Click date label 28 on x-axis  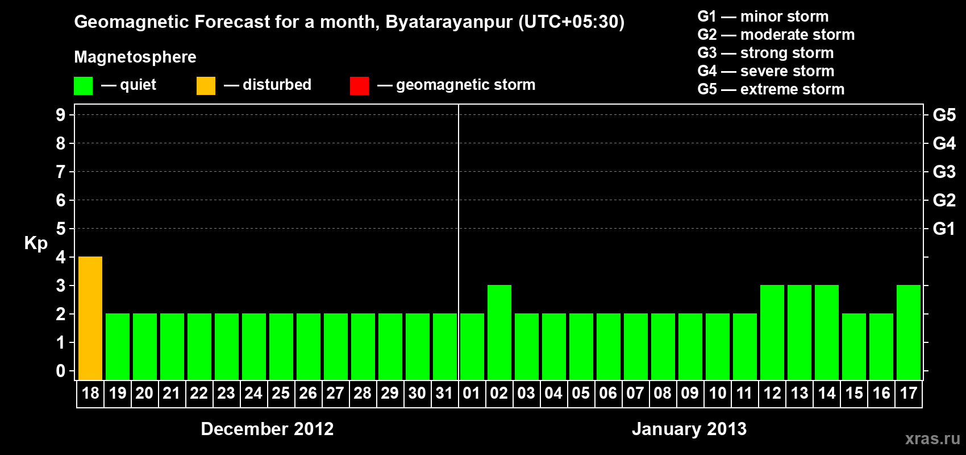pos(363,393)
